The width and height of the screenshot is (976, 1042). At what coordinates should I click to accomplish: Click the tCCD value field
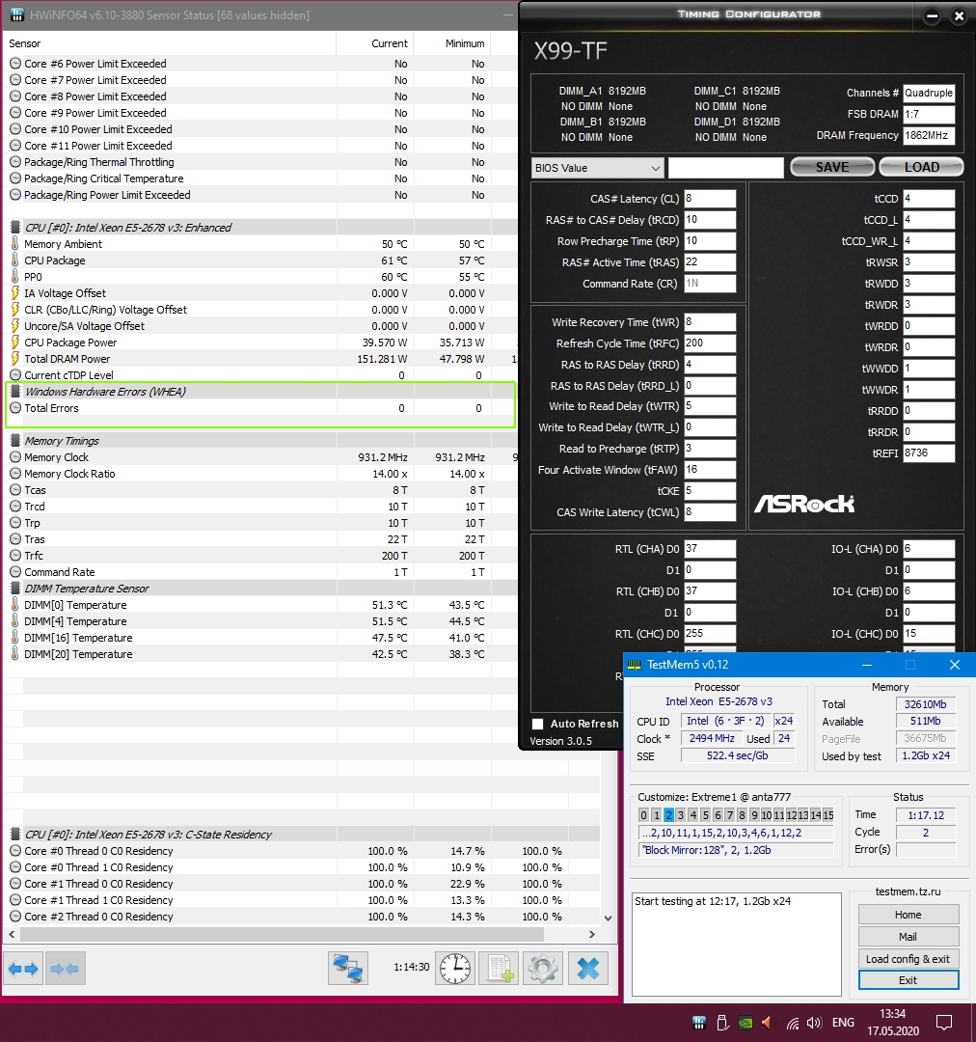point(929,199)
